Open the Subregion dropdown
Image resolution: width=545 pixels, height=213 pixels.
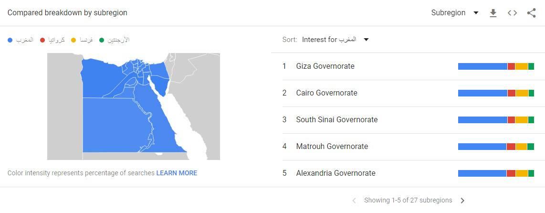point(454,13)
